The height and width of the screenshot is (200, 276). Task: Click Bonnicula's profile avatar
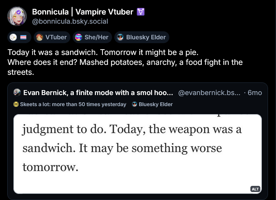[17, 16]
